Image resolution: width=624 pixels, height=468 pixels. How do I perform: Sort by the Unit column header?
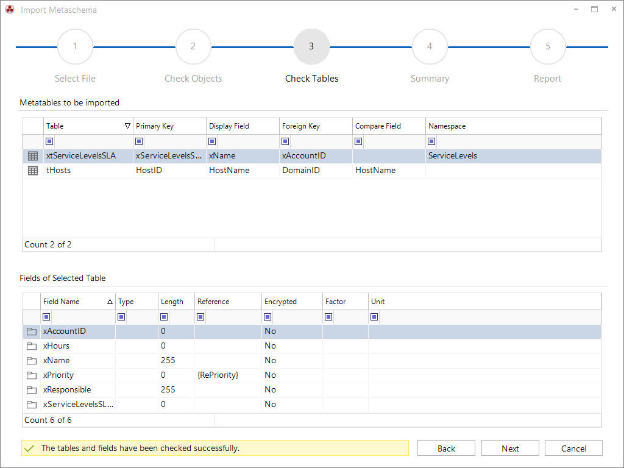pyautogui.click(x=484, y=302)
